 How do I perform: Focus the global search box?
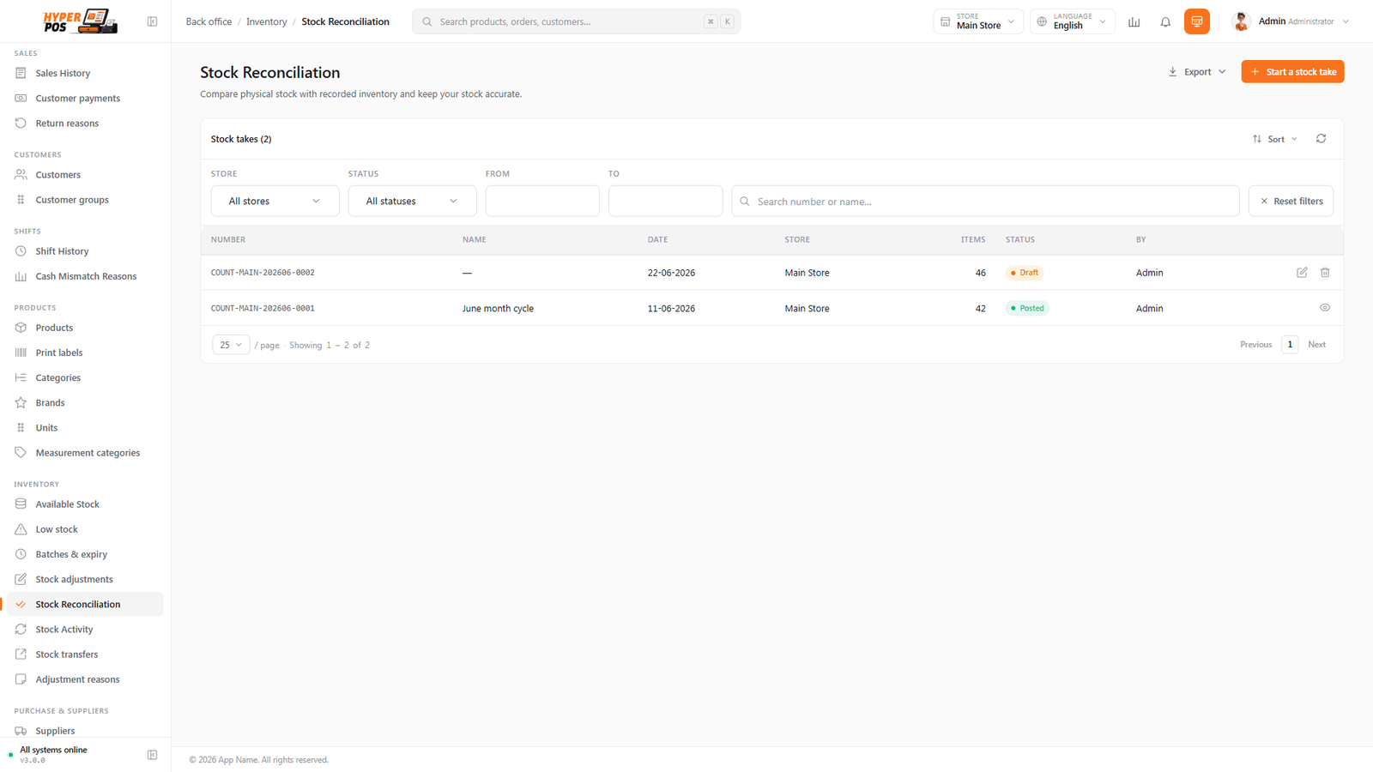[576, 21]
